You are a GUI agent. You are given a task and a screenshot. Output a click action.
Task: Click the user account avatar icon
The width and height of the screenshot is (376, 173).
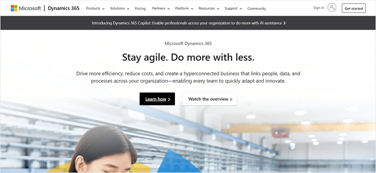[332, 8]
